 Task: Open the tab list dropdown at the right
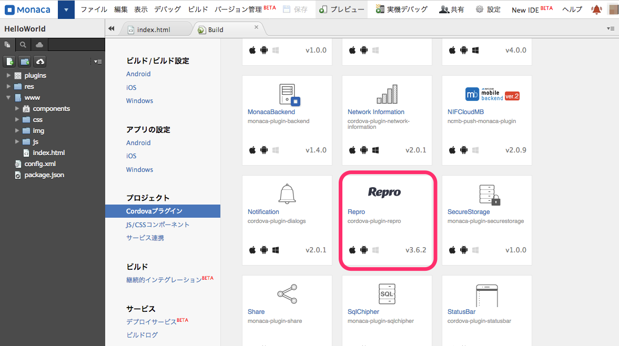pyautogui.click(x=610, y=28)
